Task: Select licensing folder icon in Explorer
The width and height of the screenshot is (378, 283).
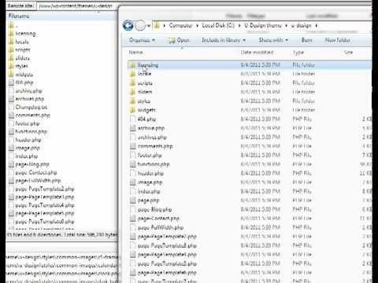Action: coord(132,65)
